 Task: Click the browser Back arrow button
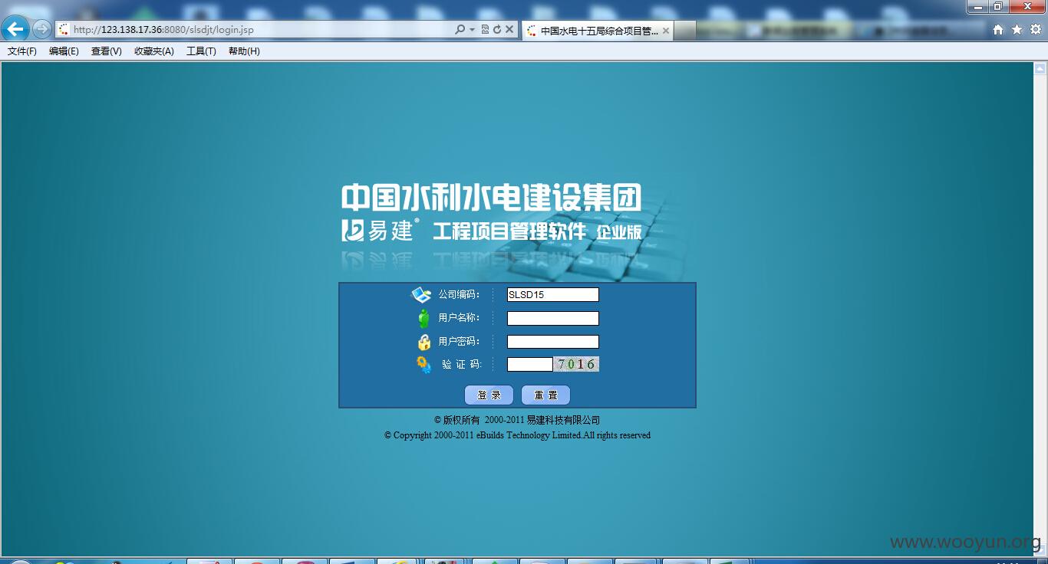click(x=15, y=29)
